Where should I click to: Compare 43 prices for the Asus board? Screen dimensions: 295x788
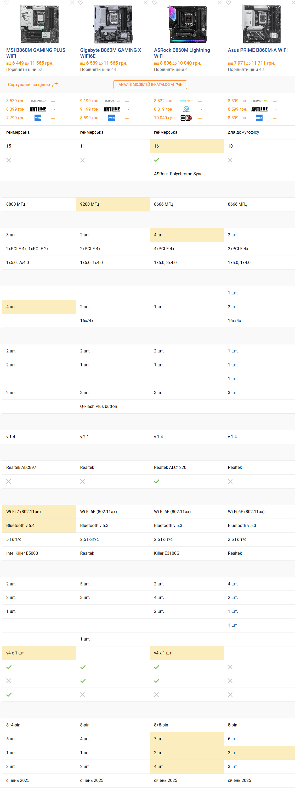(246, 69)
